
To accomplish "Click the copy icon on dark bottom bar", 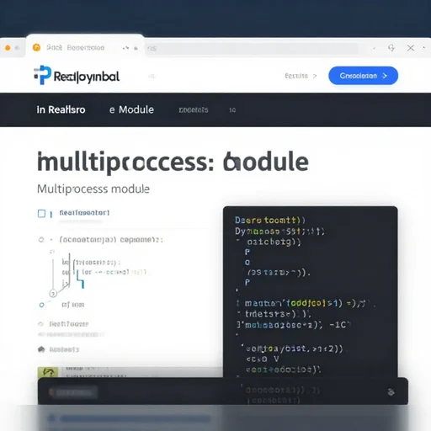I will pyautogui.click(x=391, y=391).
